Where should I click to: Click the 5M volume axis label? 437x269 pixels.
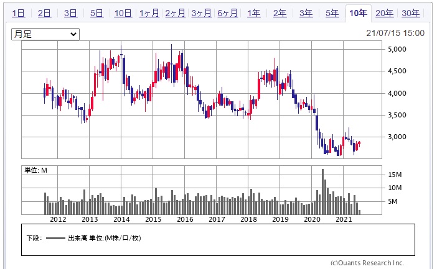tap(392, 201)
